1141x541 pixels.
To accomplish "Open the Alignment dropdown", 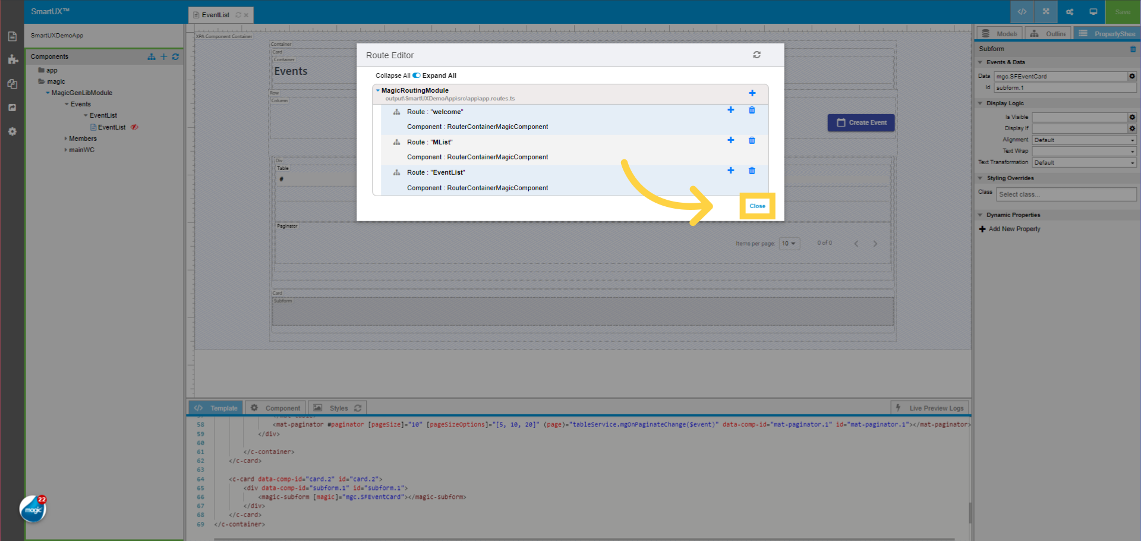I will click(x=1084, y=140).
